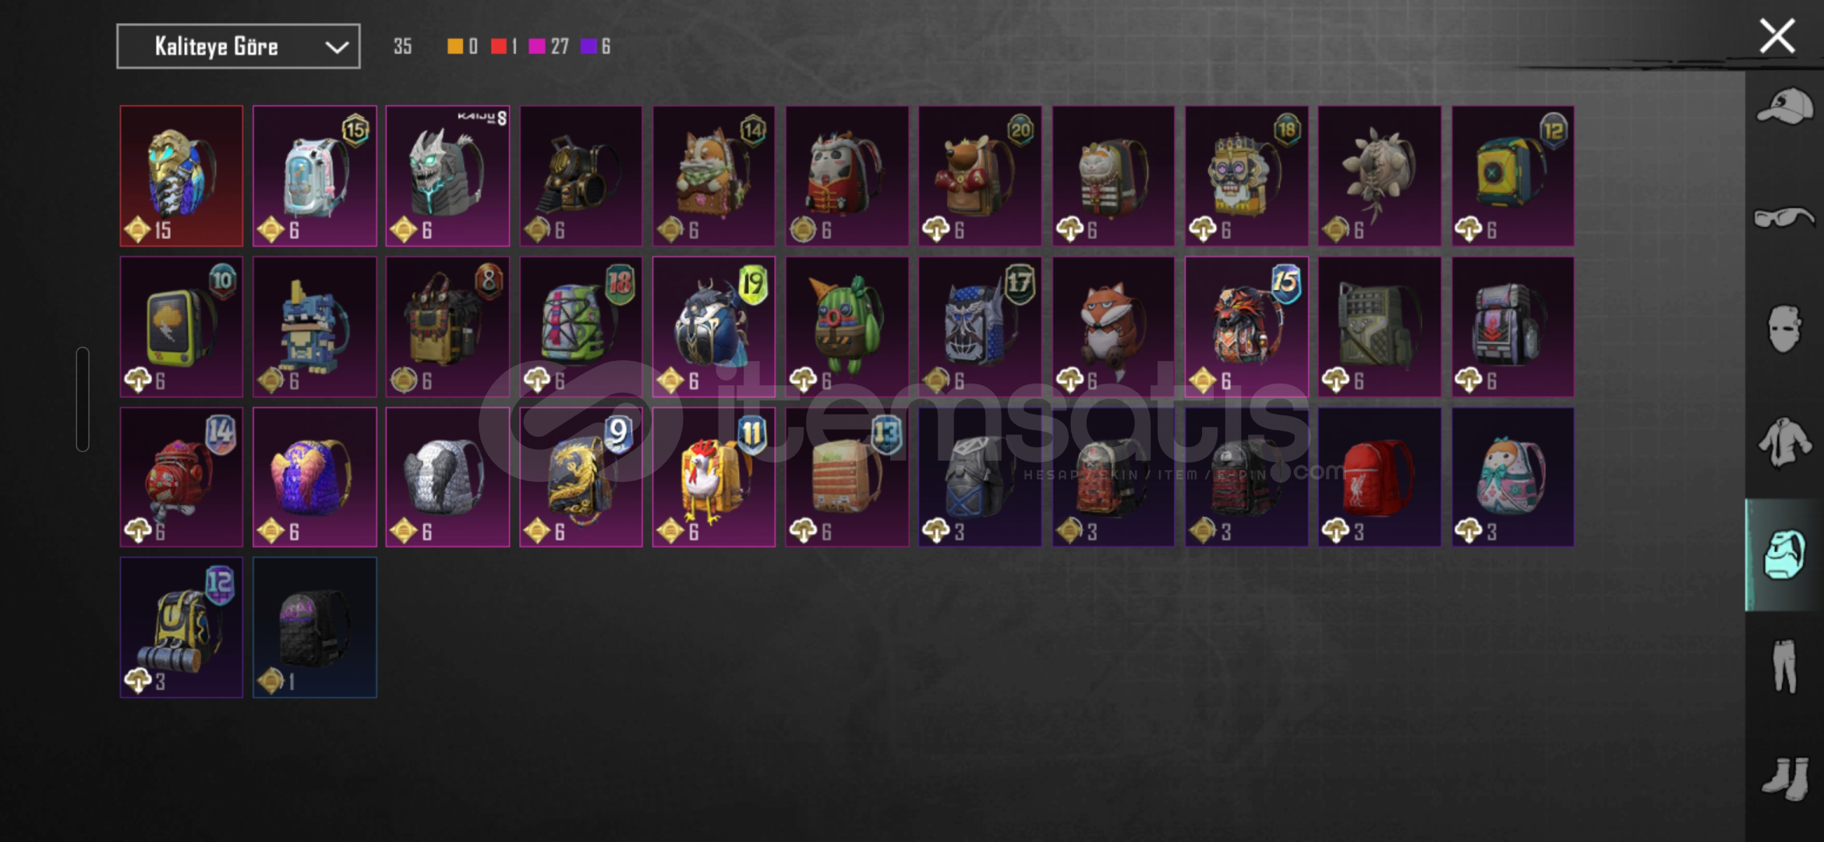Choose the golden dragon backpack level 9
1824x842 pixels.
[581, 477]
